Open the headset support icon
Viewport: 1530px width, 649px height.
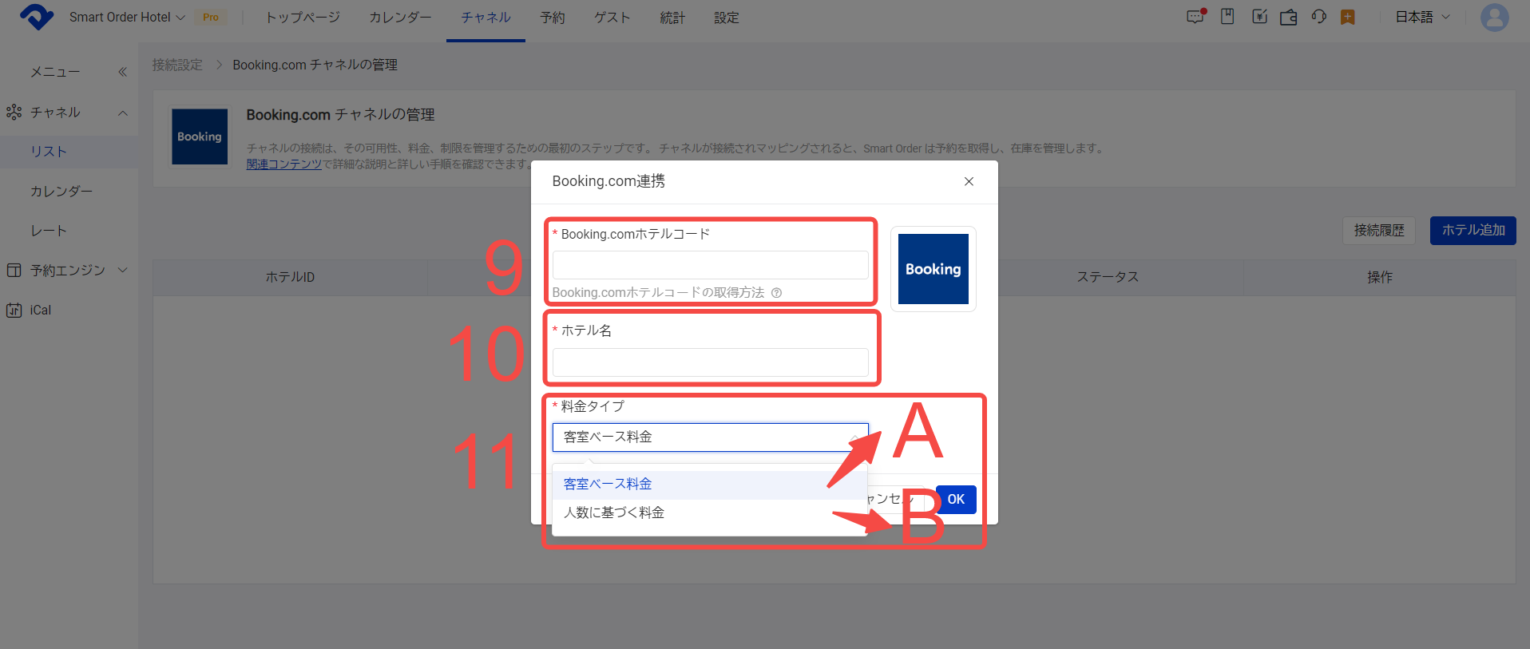[x=1318, y=17]
